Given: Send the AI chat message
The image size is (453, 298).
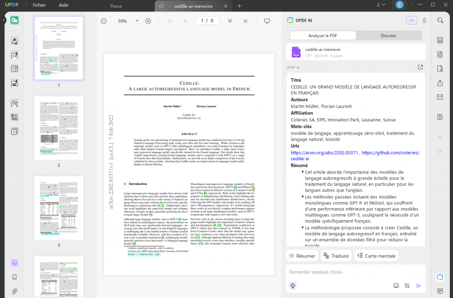Looking at the screenshot, I should click(x=418, y=286).
